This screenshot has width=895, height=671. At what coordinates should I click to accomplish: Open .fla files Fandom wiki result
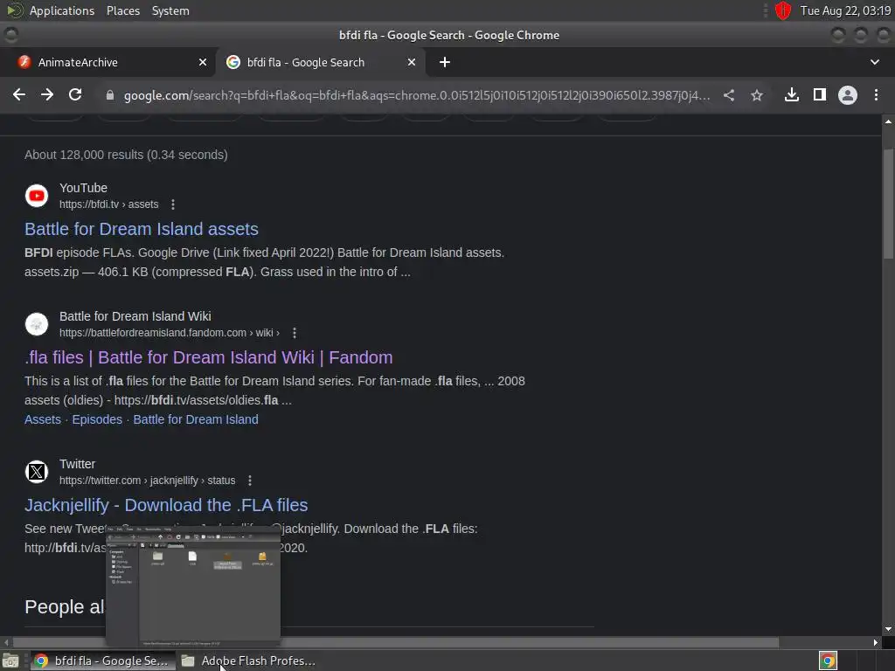coord(208,357)
